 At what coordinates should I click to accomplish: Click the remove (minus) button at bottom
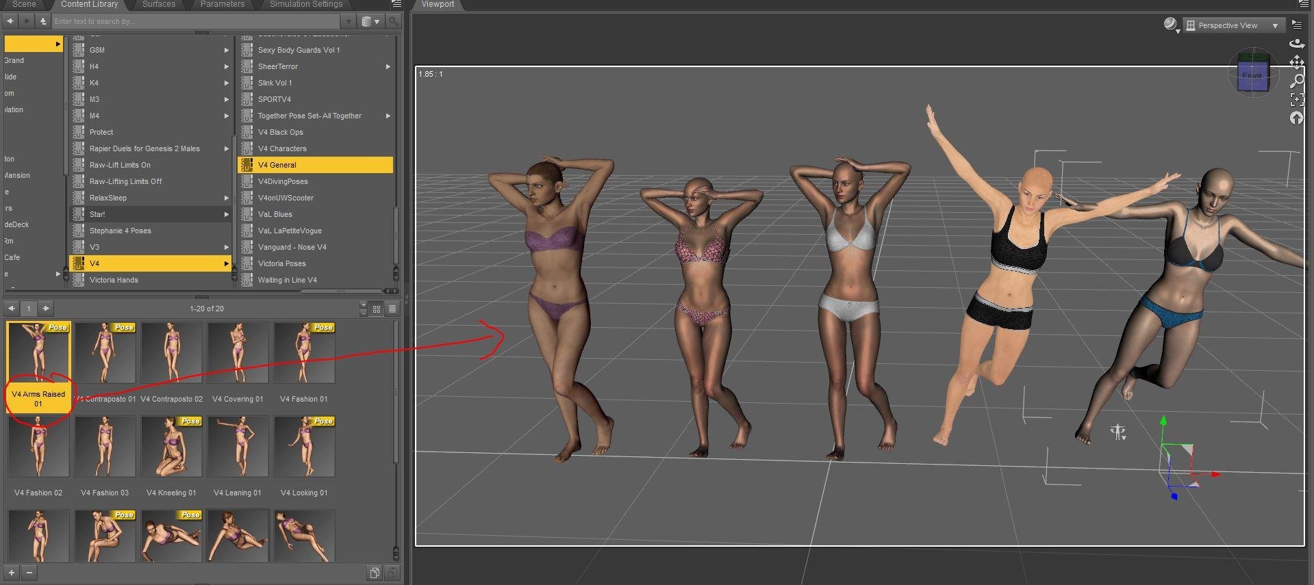coord(29,573)
